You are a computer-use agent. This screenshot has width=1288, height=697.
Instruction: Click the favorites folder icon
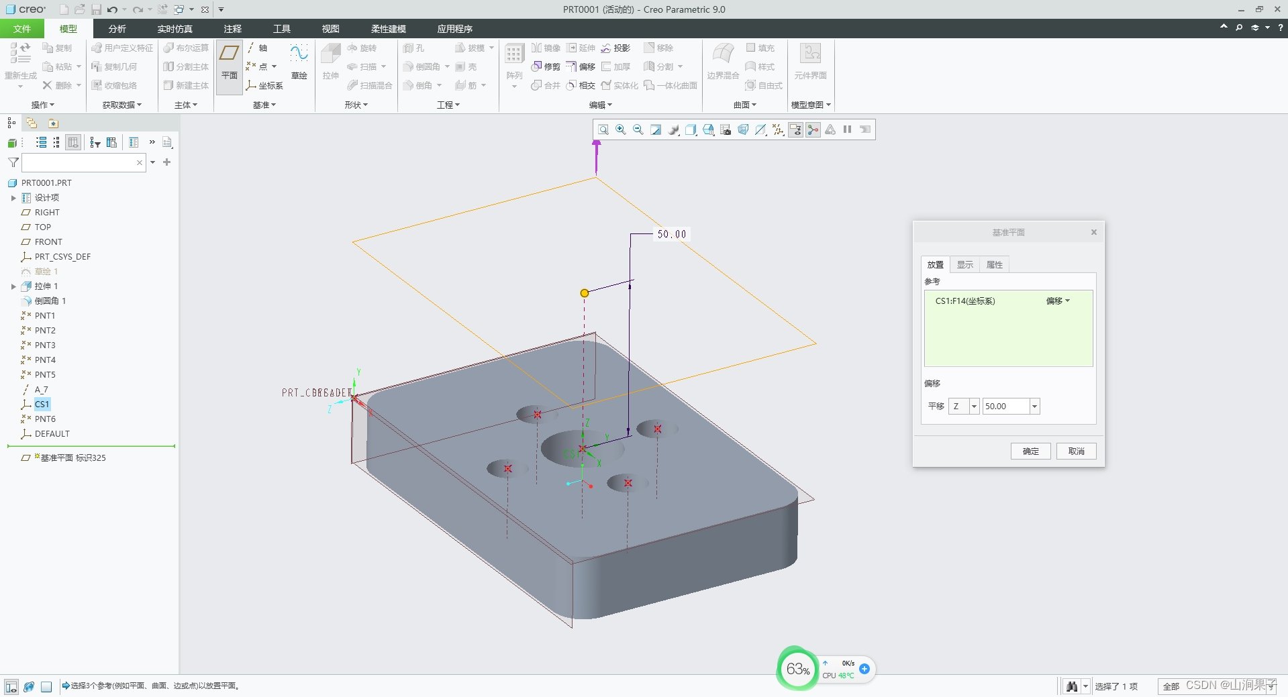53,123
